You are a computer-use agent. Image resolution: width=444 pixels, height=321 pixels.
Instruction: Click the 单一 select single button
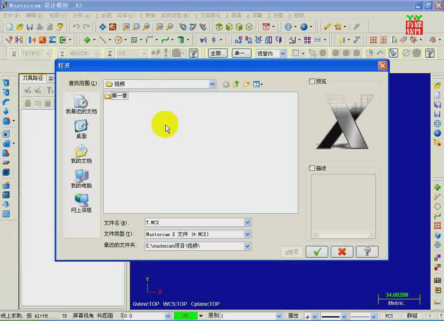242,53
